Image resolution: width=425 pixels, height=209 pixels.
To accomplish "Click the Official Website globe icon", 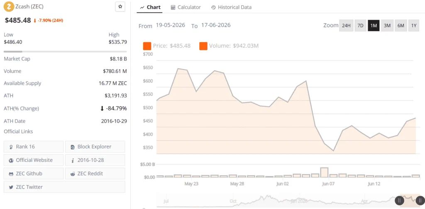I will [11, 160].
